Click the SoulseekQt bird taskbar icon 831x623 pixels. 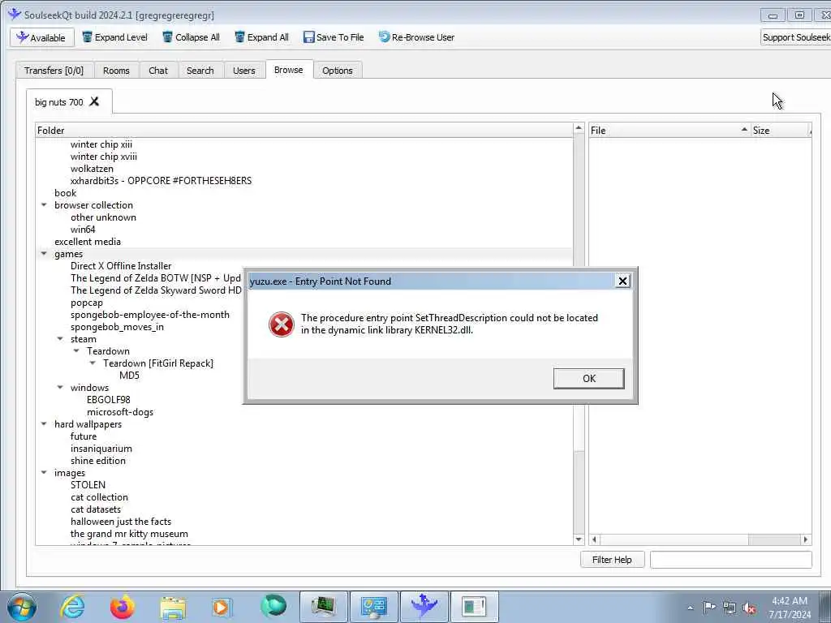point(424,607)
